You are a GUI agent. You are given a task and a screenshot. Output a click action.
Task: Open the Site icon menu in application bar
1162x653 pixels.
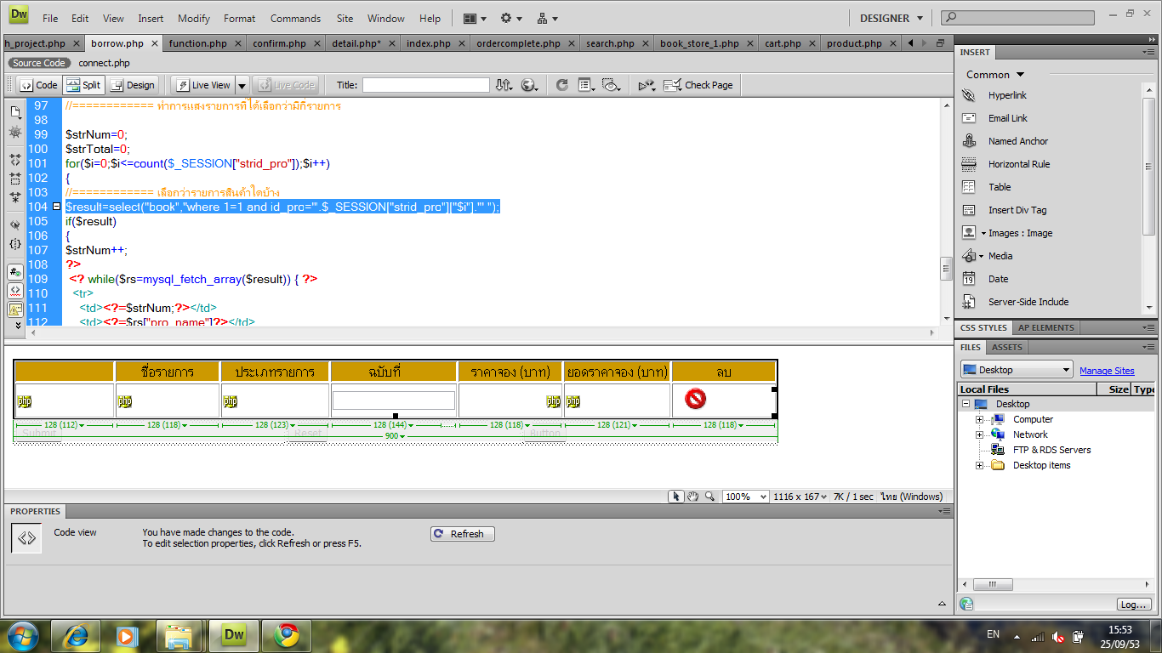click(x=547, y=18)
